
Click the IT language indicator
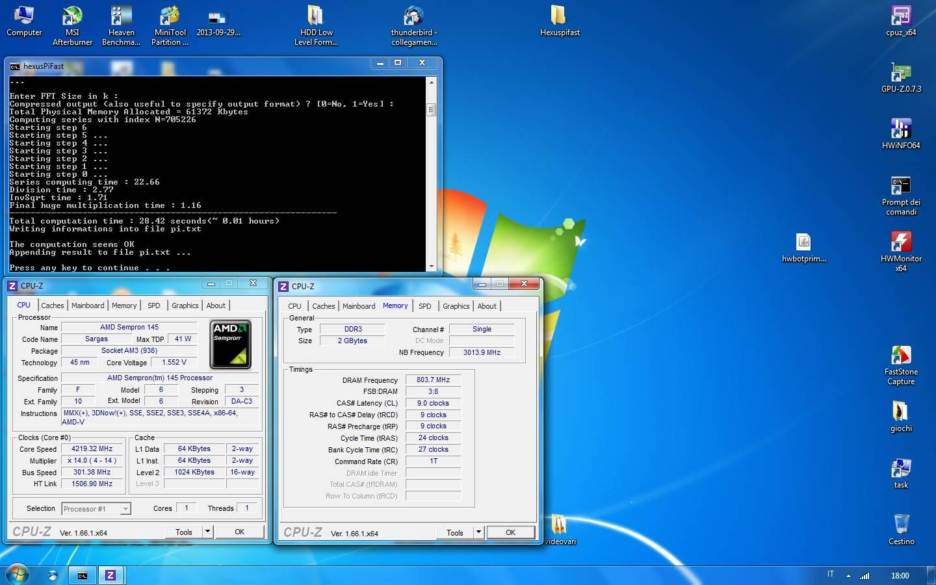(830, 575)
